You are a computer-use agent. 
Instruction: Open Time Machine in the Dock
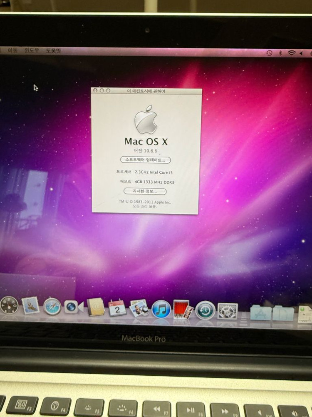205,310
